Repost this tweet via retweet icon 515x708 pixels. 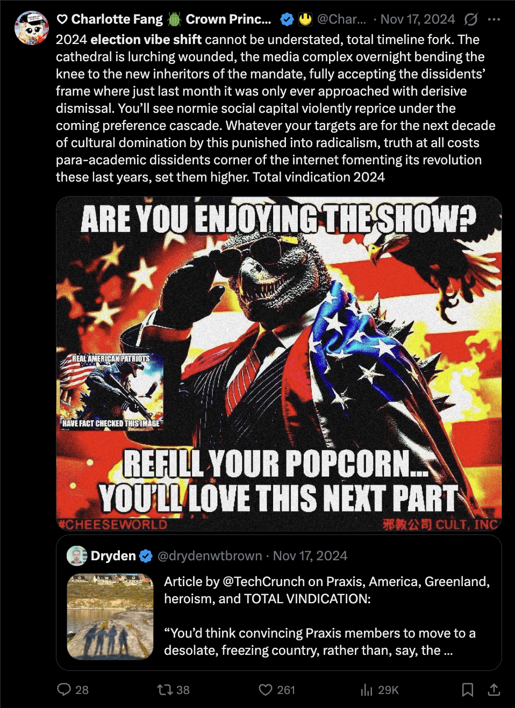coord(164,690)
